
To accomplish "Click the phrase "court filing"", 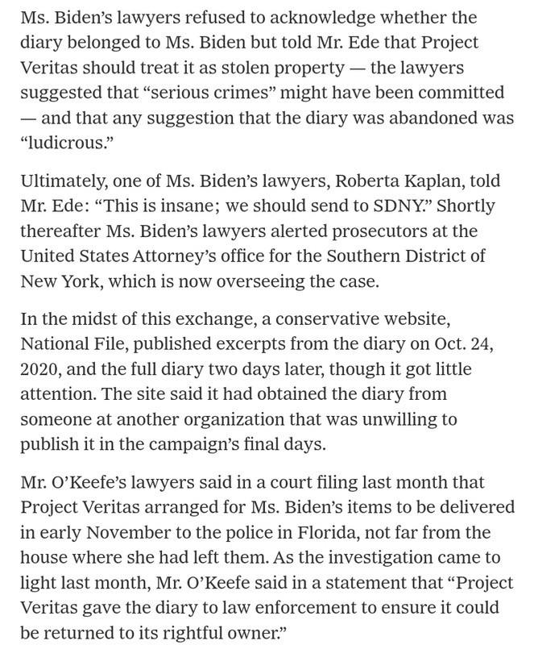I will (316, 482).
